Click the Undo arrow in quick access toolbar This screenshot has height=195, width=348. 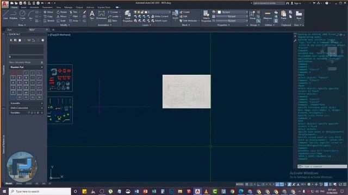tap(42, 3)
